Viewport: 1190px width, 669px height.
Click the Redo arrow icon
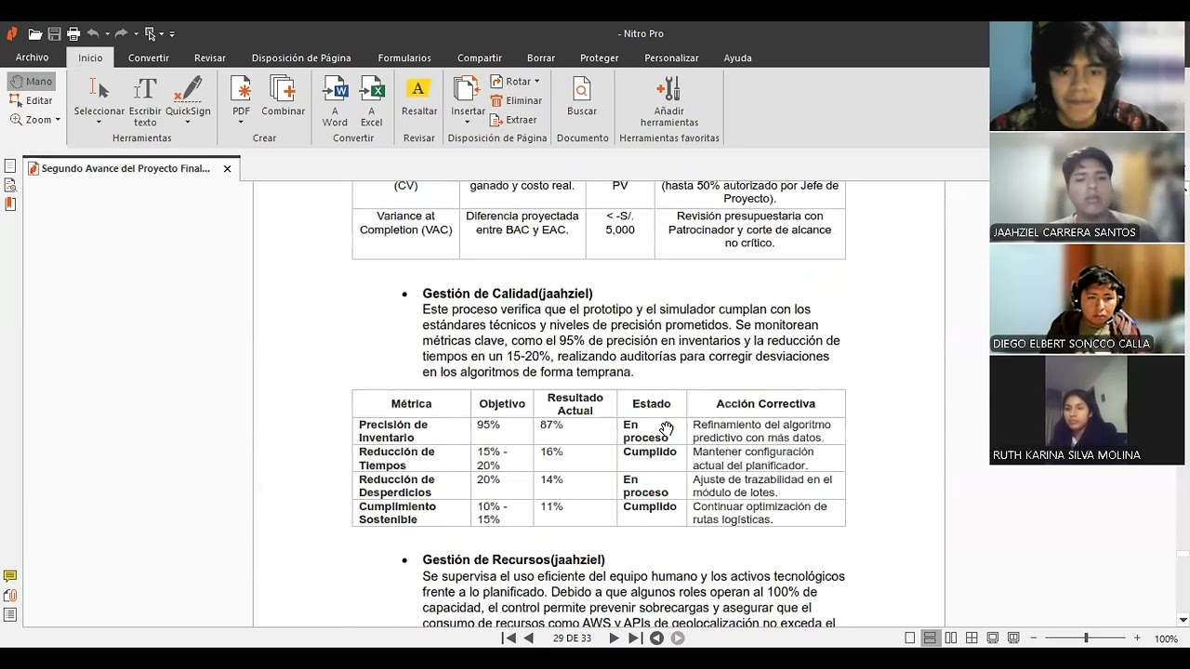coord(121,34)
